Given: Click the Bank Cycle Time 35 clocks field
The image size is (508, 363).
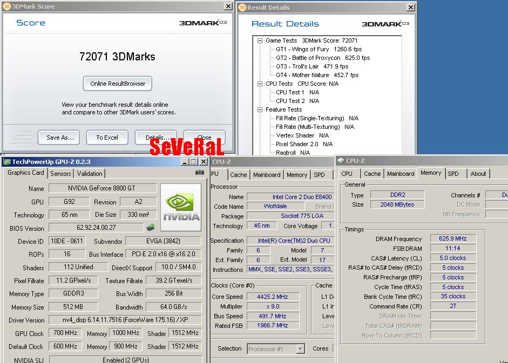Looking at the screenshot, I should click(453, 296).
